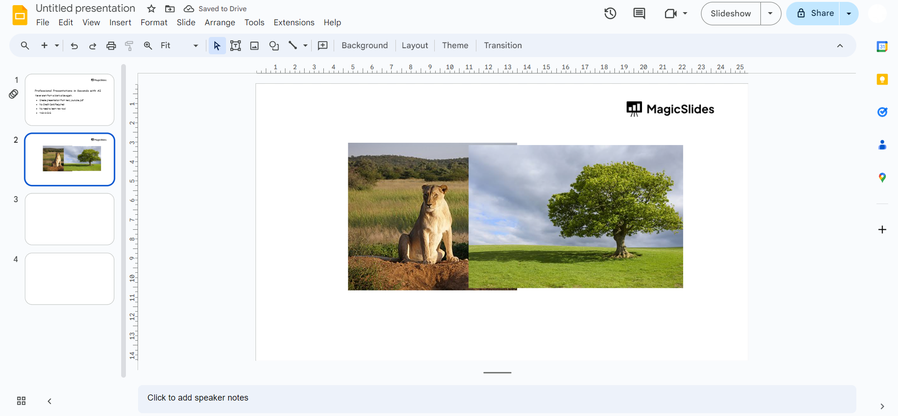Open the Insert menu
The image size is (898, 416).
[x=120, y=22]
